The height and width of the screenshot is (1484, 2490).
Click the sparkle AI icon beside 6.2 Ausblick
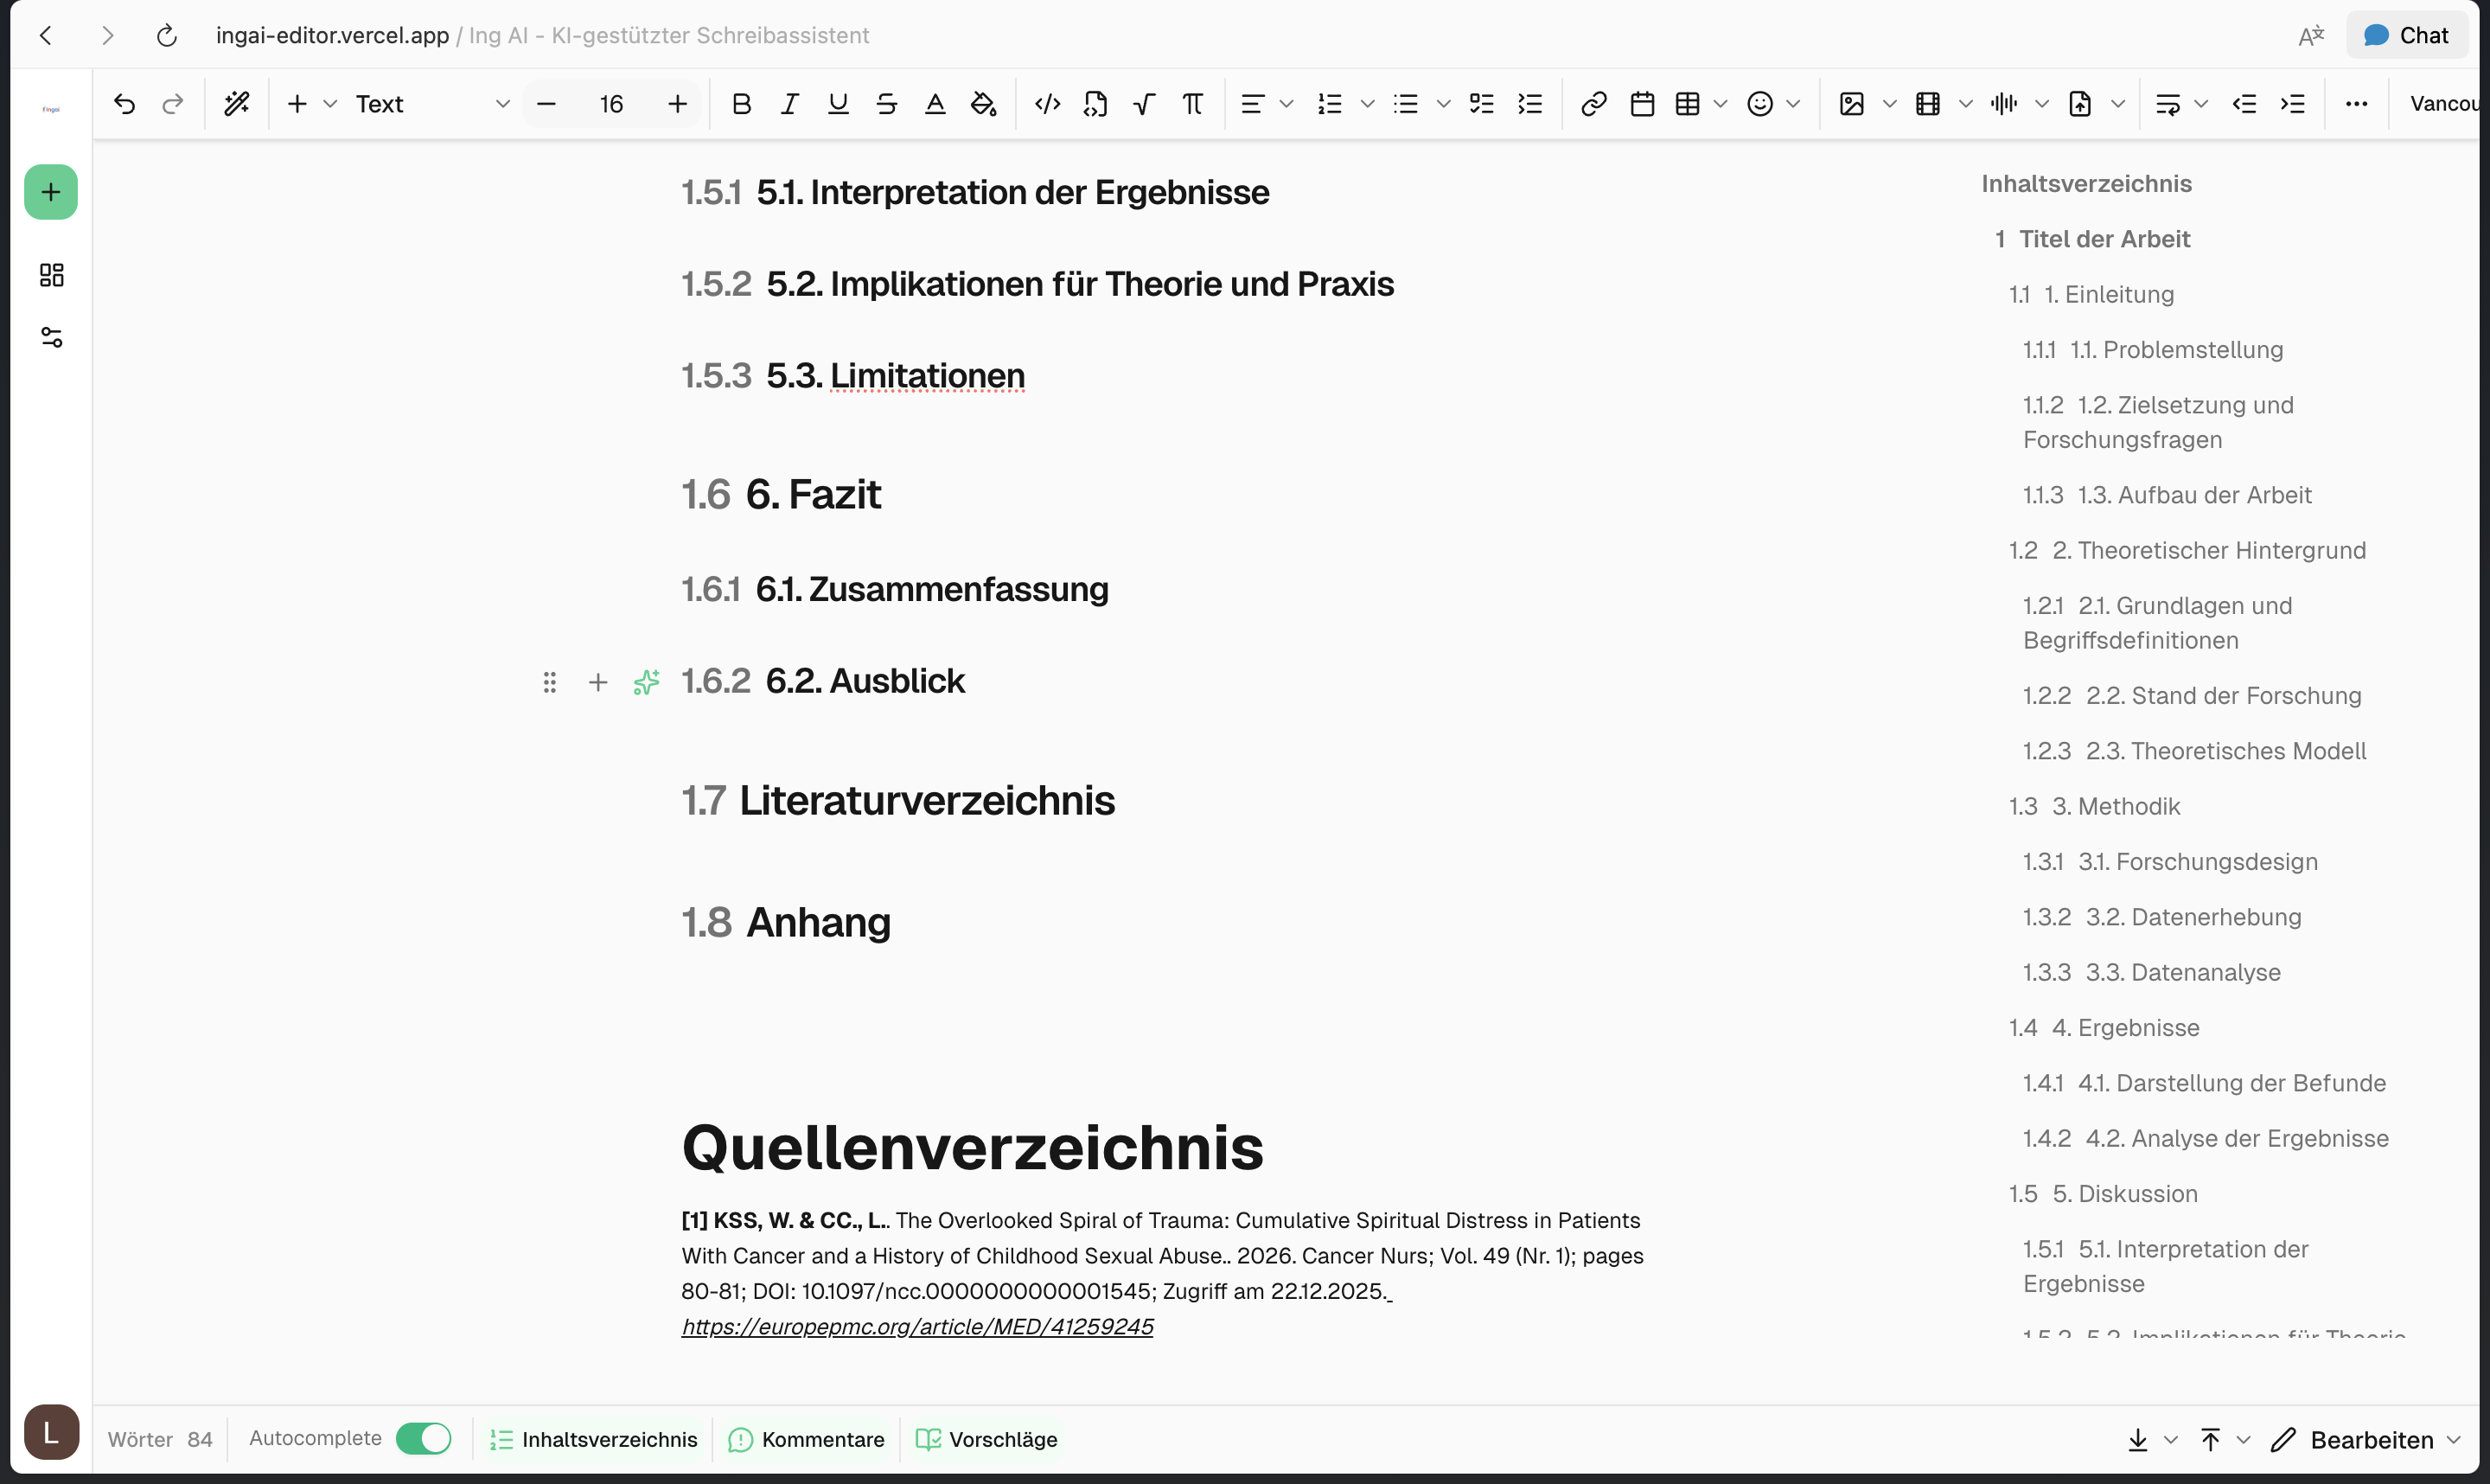click(647, 681)
